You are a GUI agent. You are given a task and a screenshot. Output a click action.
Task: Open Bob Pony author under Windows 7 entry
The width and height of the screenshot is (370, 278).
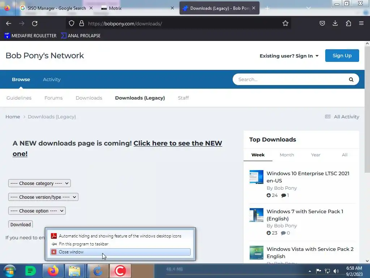tap(285, 226)
